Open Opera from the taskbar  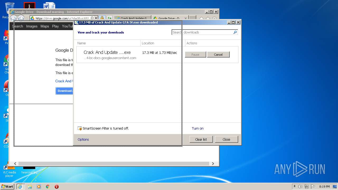tap(57, 186)
